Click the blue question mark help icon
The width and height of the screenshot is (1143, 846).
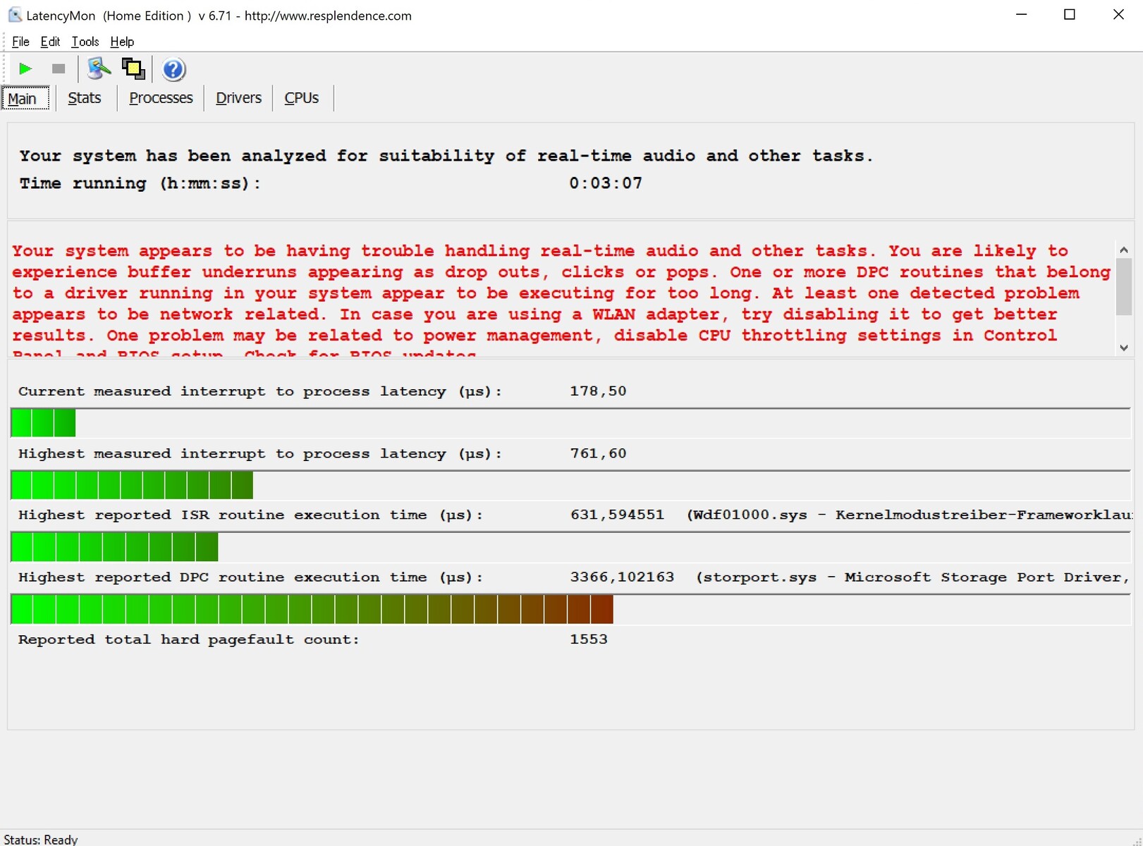(x=173, y=70)
